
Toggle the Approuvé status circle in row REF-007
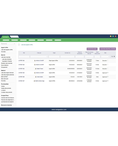pyautogui.click(x=108, y=81)
